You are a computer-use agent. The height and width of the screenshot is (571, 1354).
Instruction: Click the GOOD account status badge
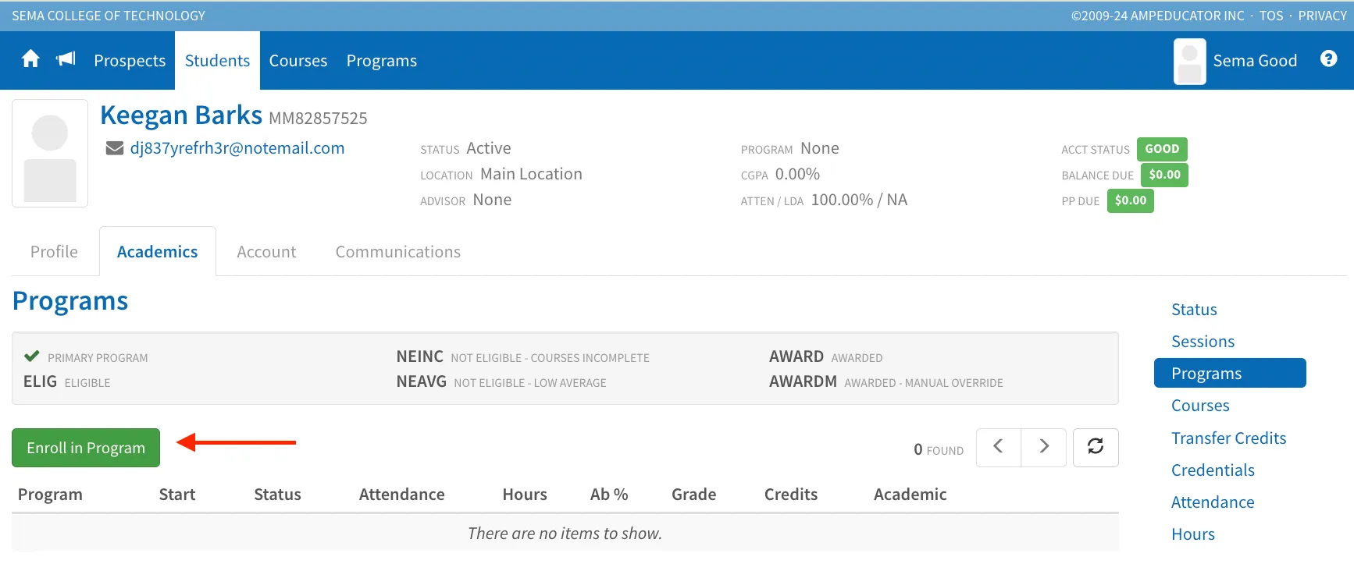point(1162,149)
